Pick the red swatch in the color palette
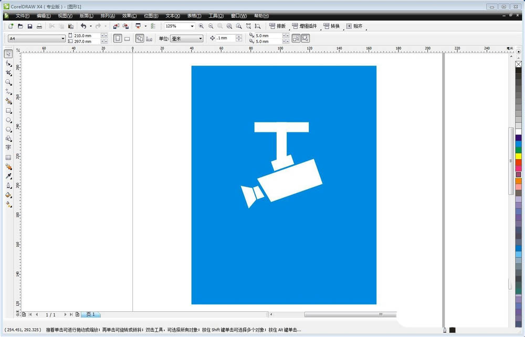 [x=518, y=162]
